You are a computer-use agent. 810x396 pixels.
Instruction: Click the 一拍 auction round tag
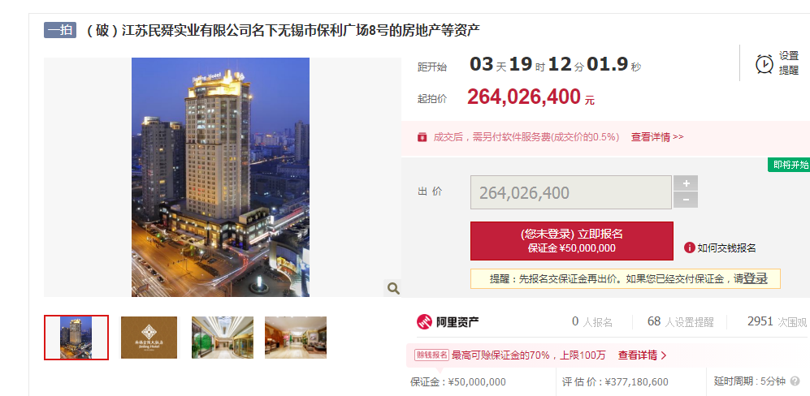(60, 31)
